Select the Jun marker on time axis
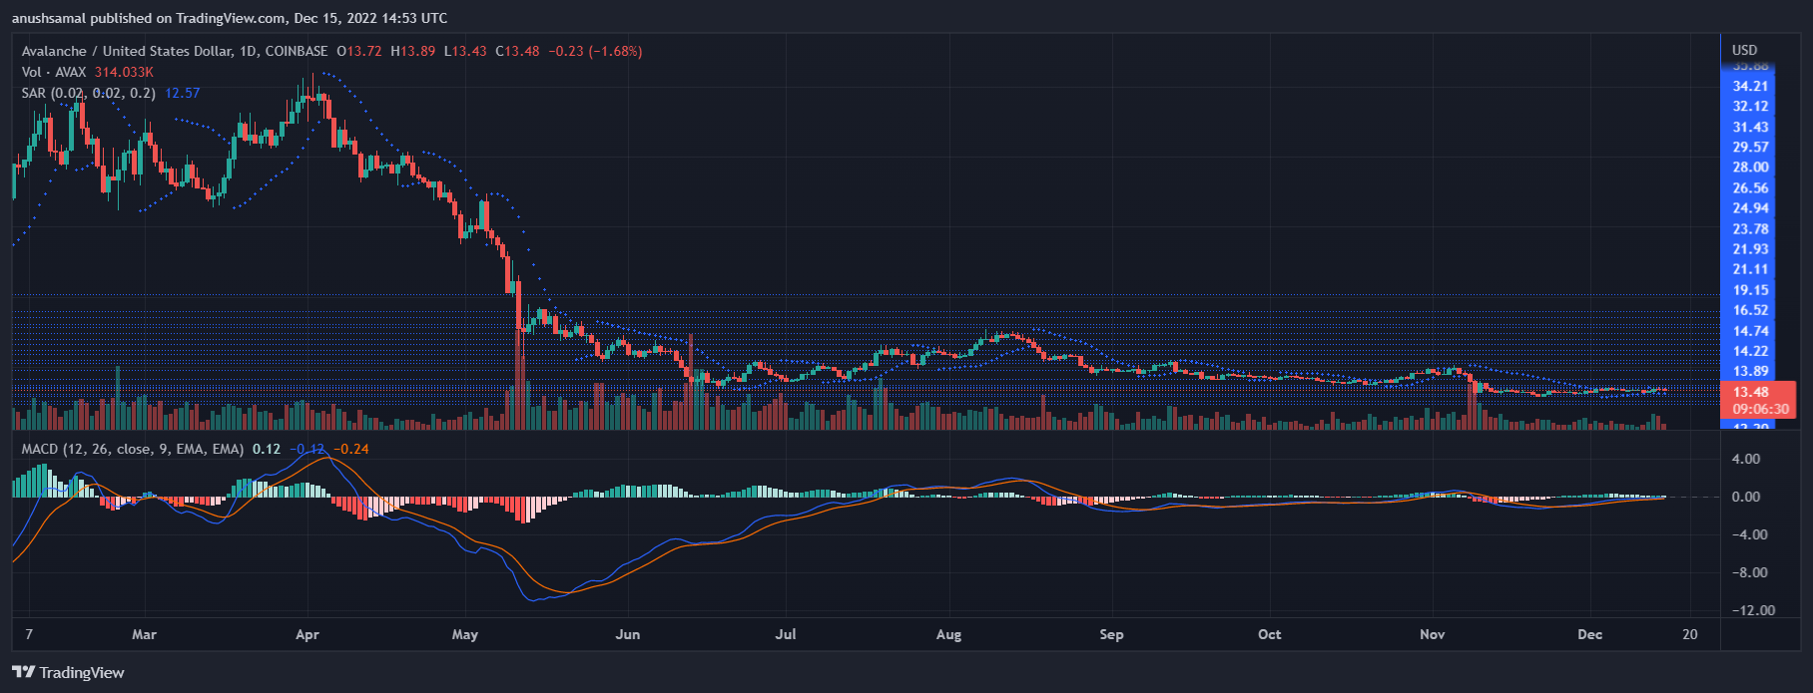 pyautogui.click(x=628, y=634)
